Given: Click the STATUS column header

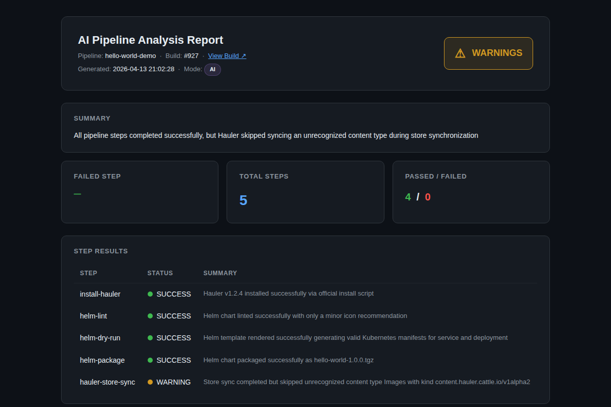Looking at the screenshot, I should pos(160,273).
